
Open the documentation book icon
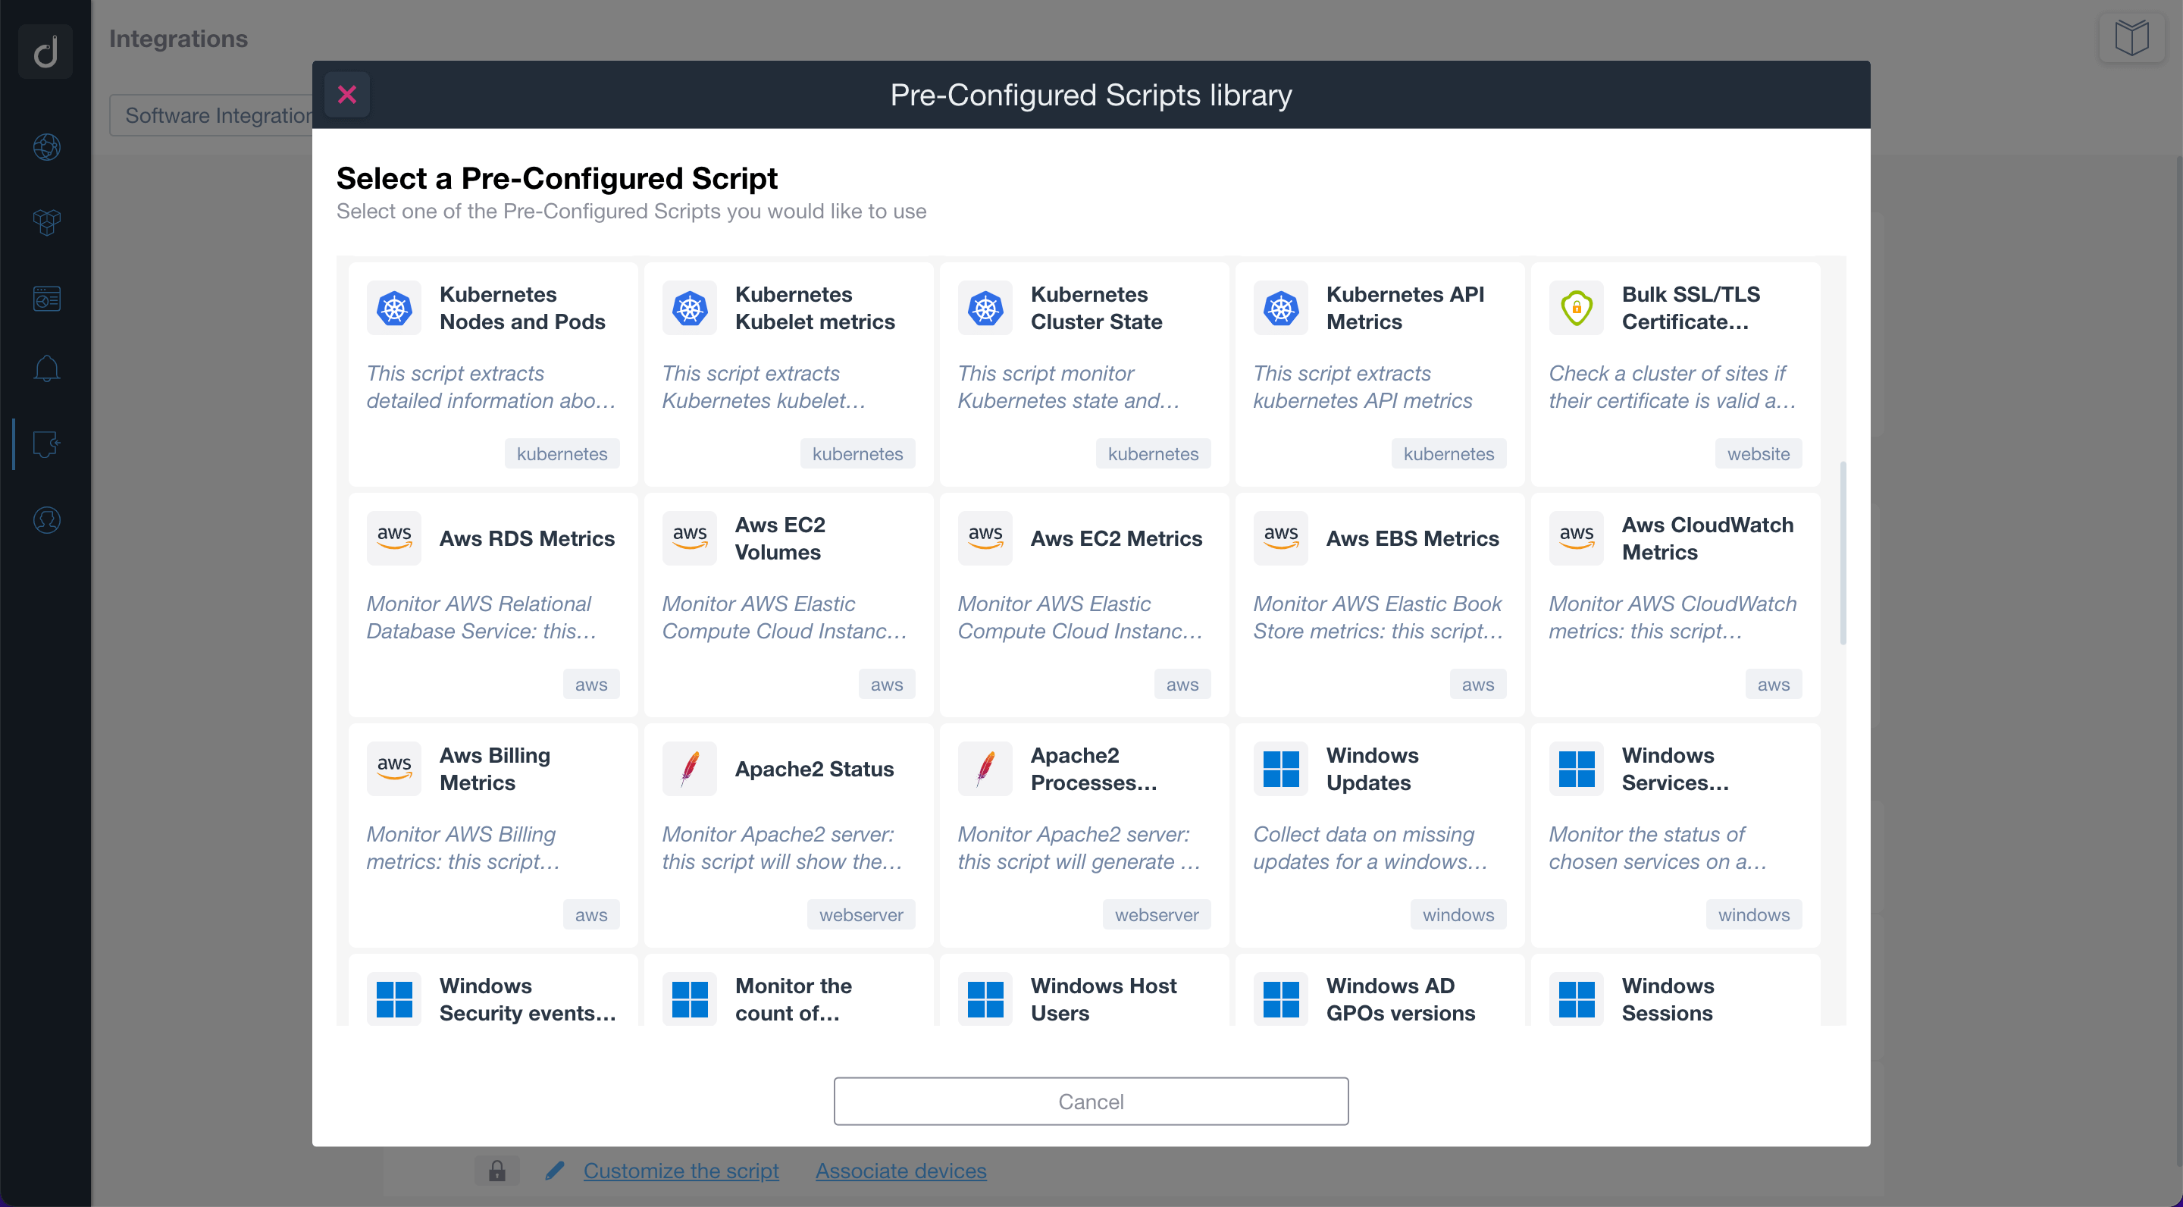click(2131, 37)
